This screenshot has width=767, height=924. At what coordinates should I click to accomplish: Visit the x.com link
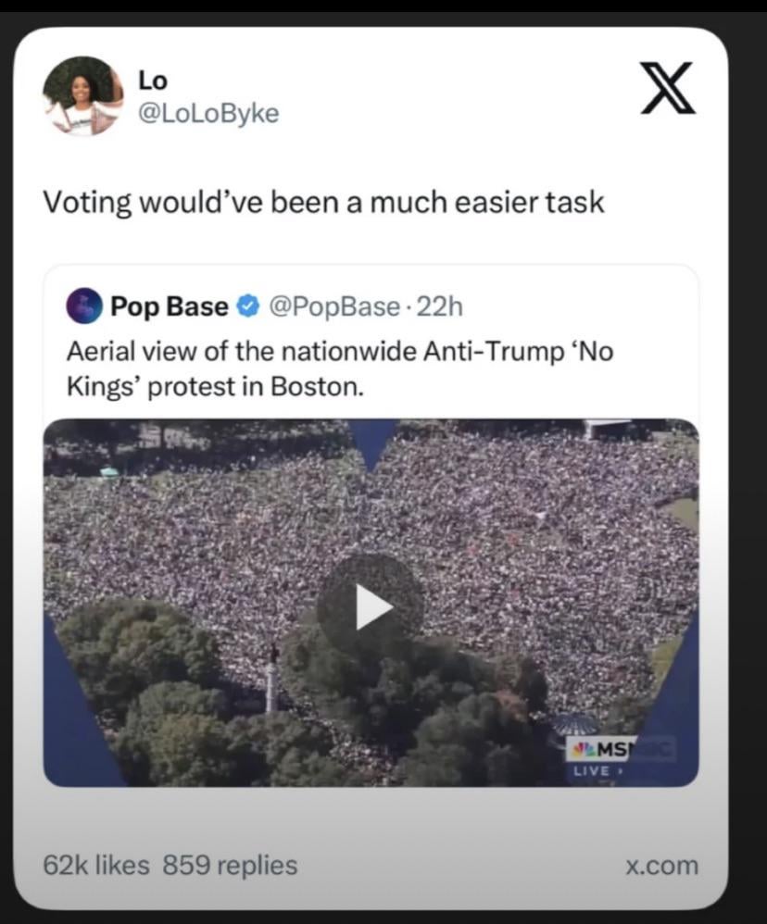[661, 865]
